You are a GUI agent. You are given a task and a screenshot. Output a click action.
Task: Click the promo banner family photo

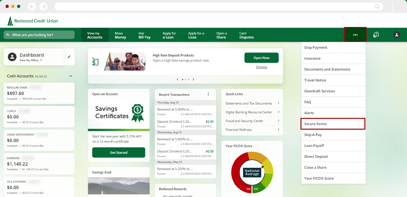click(125, 62)
